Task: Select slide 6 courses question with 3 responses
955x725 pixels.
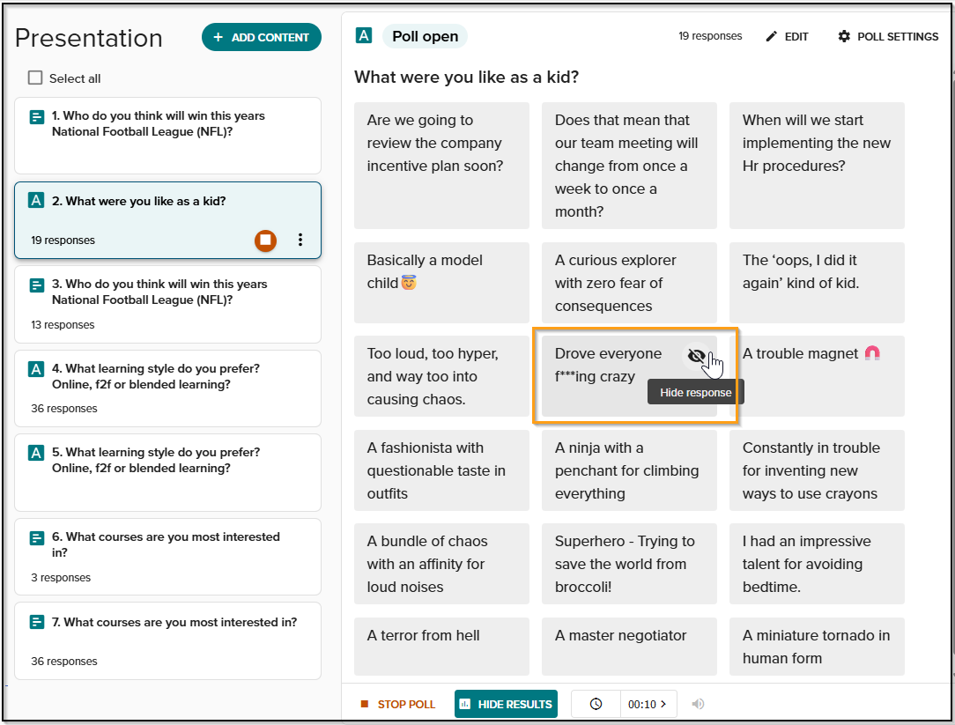Action: [167, 557]
